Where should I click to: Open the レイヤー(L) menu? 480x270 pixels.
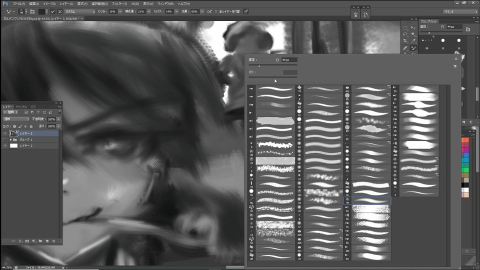[x=66, y=3]
